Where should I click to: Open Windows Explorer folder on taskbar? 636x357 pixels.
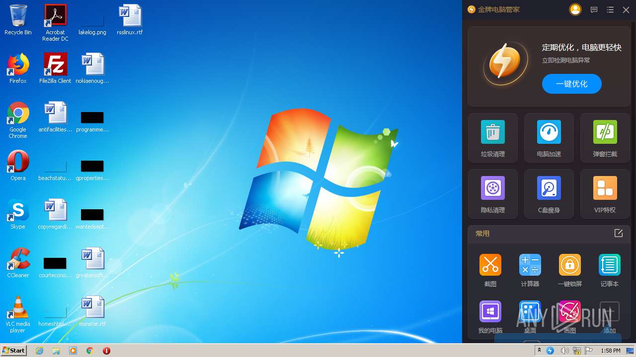pyautogui.click(x=56, y=351)
